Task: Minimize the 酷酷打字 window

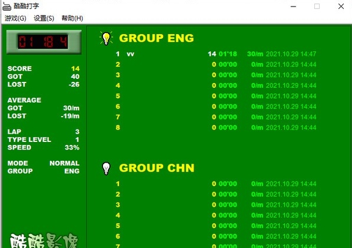Action: point(293,6)
